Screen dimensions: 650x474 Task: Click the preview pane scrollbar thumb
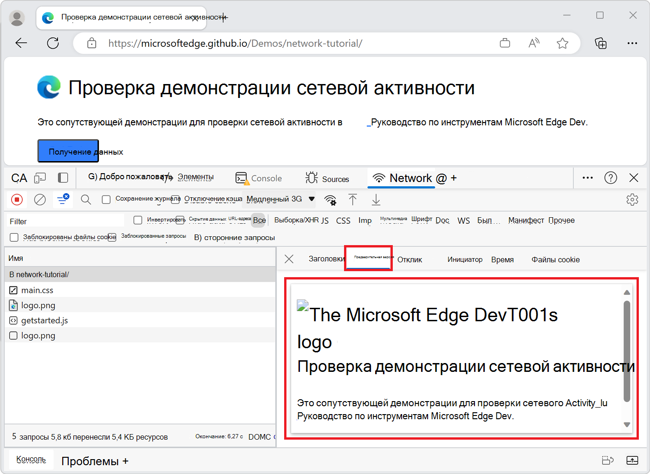click(x=627, y=351)
